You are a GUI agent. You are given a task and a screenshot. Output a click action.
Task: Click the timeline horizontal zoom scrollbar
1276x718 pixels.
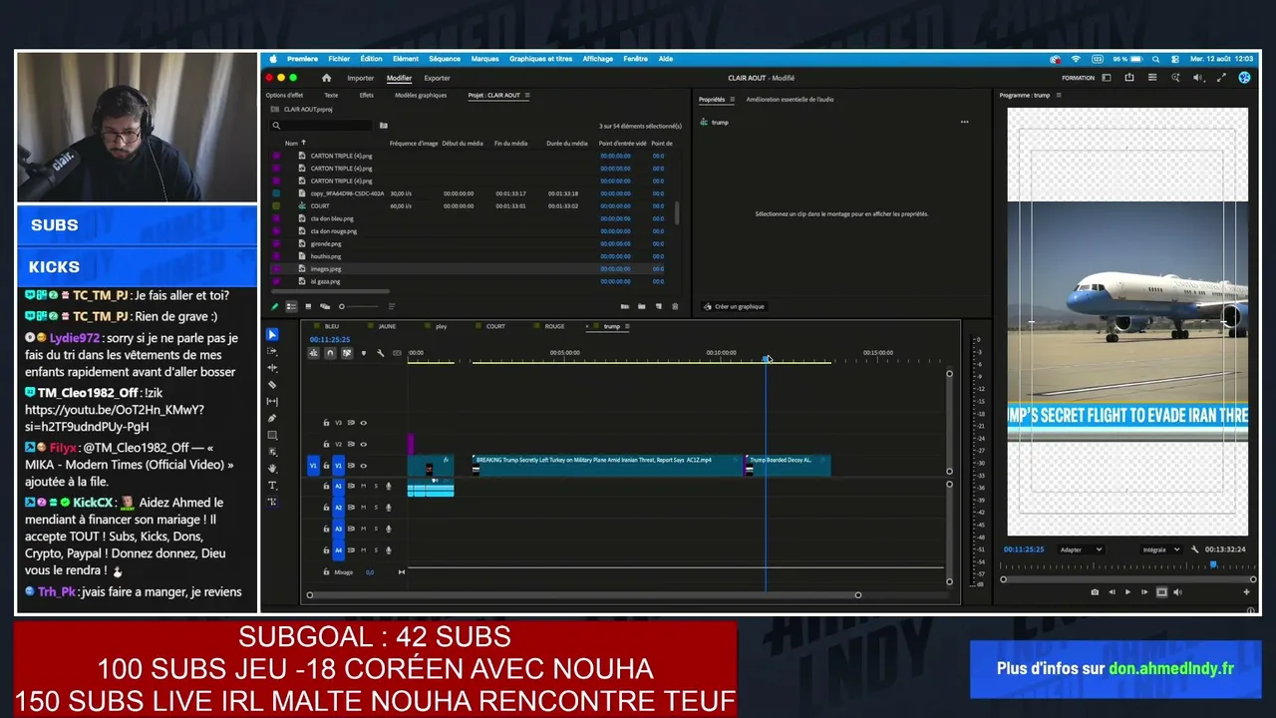click(584, 595)
